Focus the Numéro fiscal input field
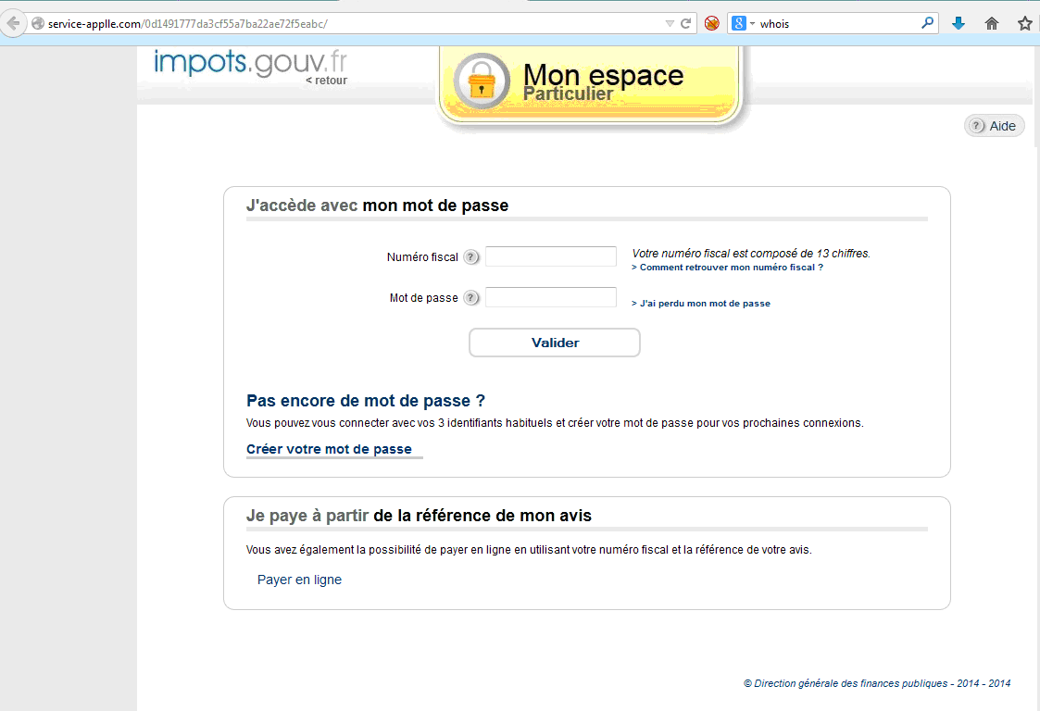Image resolution: width=1040 pixels, height=711 pixels. pyautogui.click(x=551, y=256)
